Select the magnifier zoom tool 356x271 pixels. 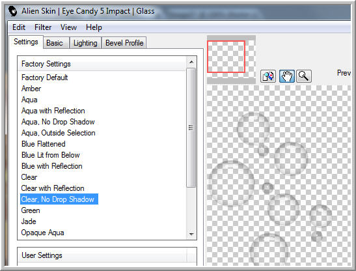click(304, 76)
